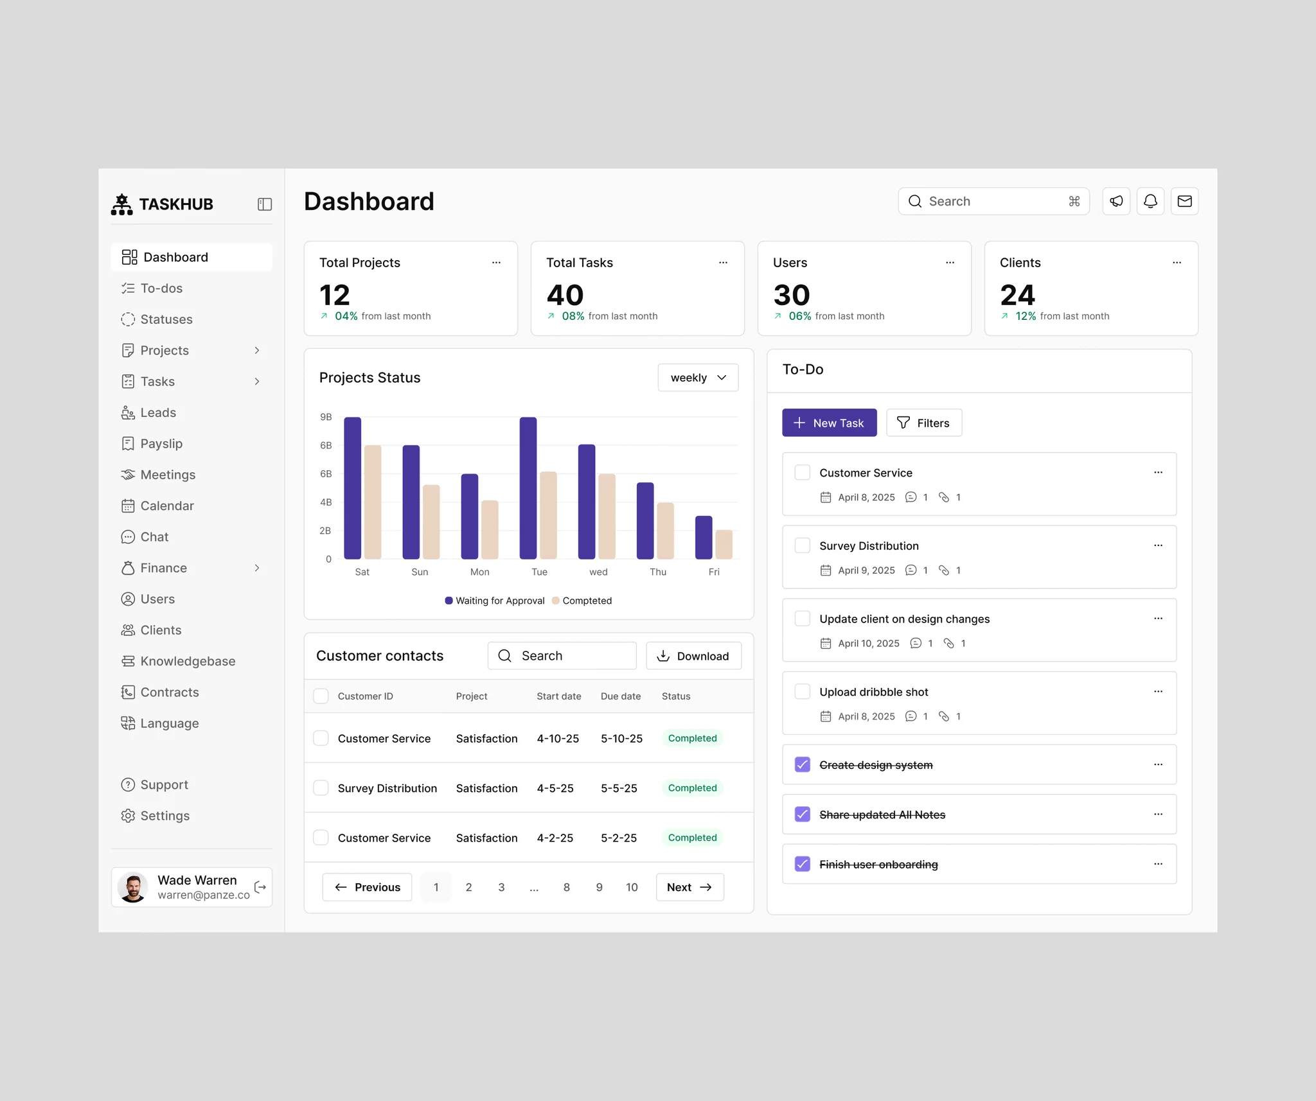Click the New Task button
1316x1101 pixels.
(829, 423)
